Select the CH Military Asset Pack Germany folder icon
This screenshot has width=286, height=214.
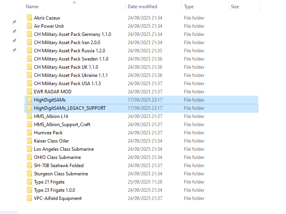[x=29, y=34]
